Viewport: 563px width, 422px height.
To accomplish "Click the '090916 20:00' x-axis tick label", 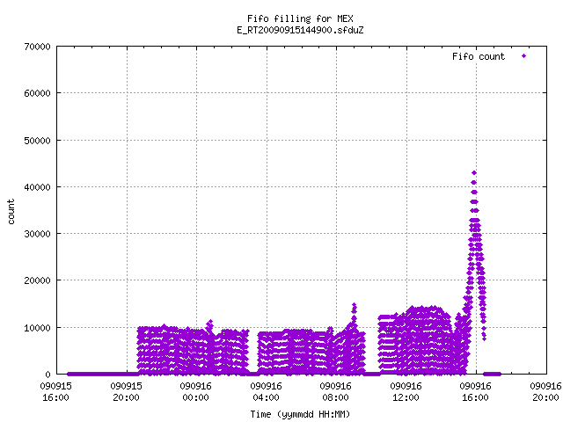I will [x=545, y=392].
